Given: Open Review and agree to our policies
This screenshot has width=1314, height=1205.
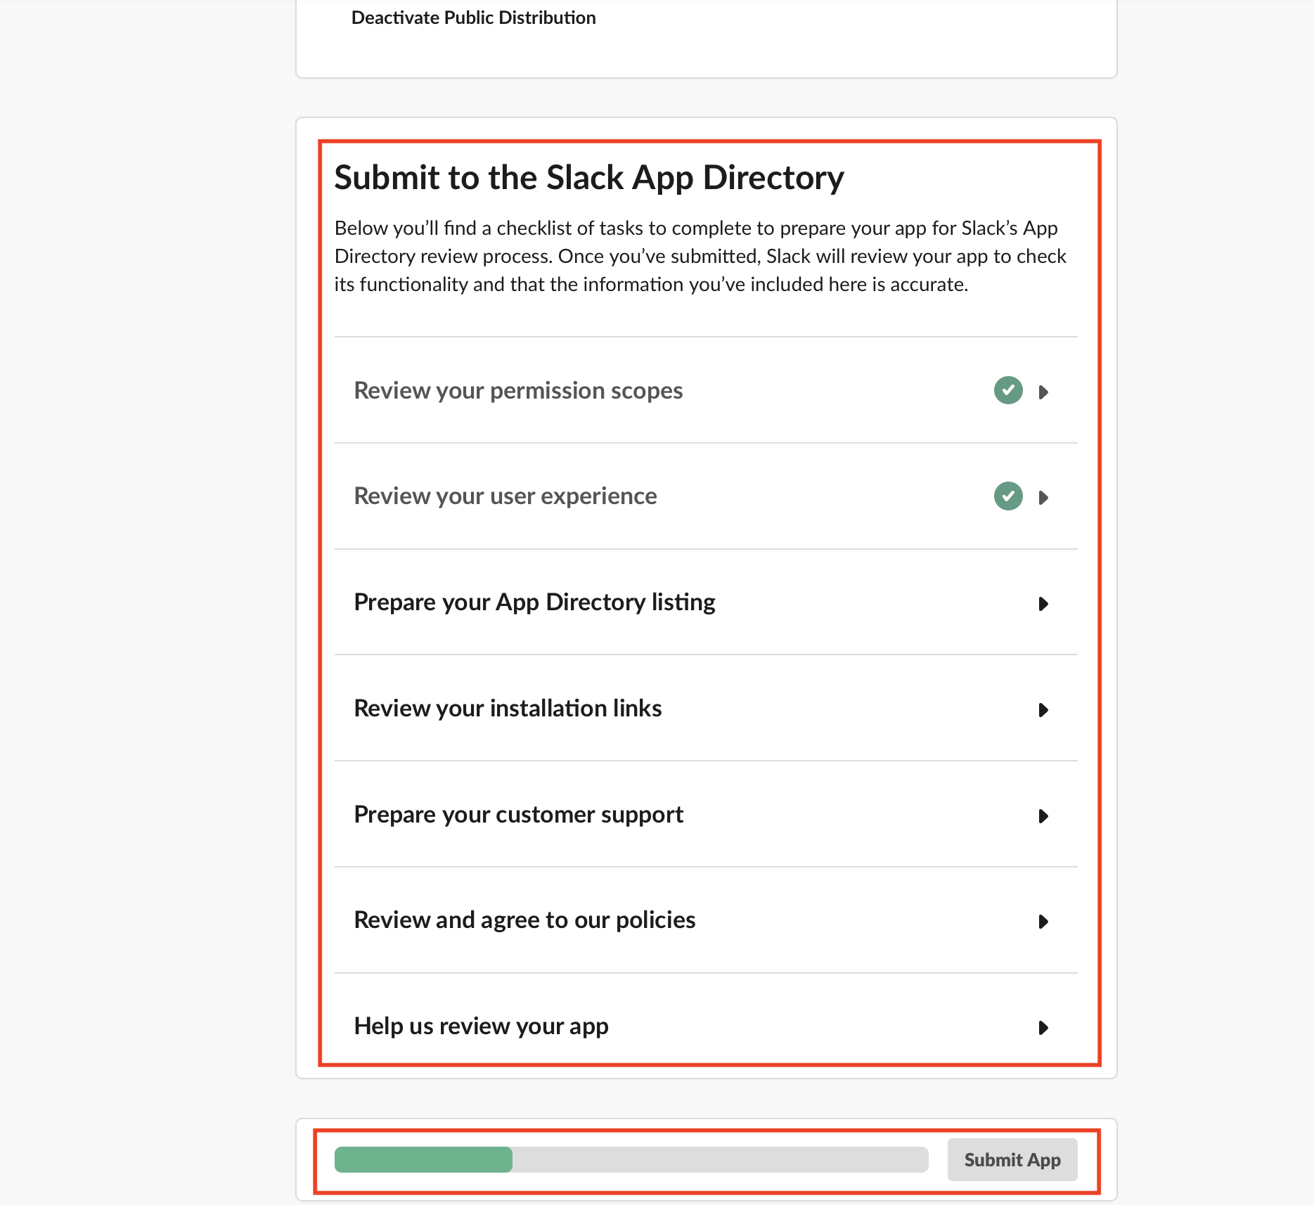Looking at the screenshot, I should (524, 920).
